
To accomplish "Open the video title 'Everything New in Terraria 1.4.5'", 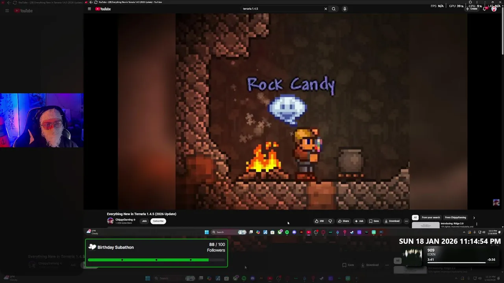I will 141,214.
